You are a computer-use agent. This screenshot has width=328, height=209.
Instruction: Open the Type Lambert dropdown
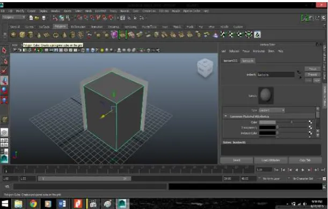272,110
